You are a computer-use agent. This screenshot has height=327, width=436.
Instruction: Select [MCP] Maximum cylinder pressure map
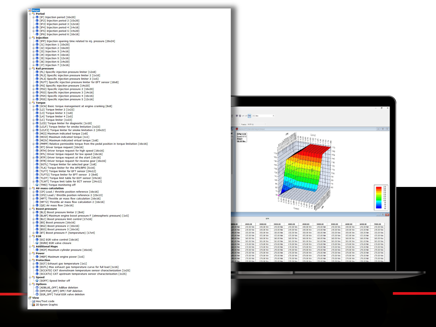coord(66,250)
